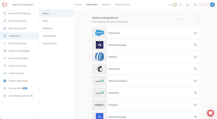Select the Hubspot integration name
This screenshot has height=119, width=217.
tap(113, 105)
